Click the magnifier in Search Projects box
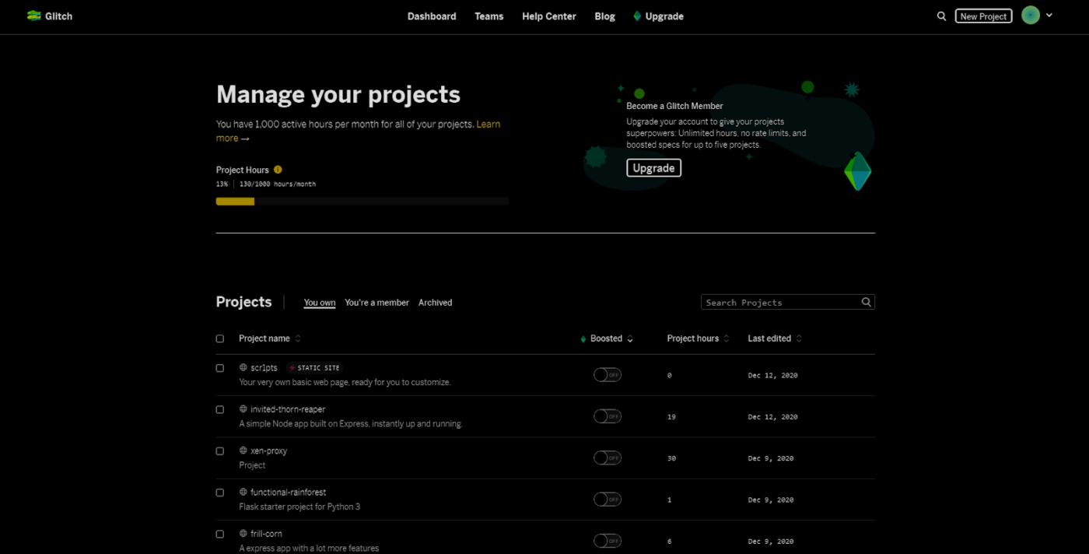Viewport: 1089px width, 554px height. pos(866,302)
